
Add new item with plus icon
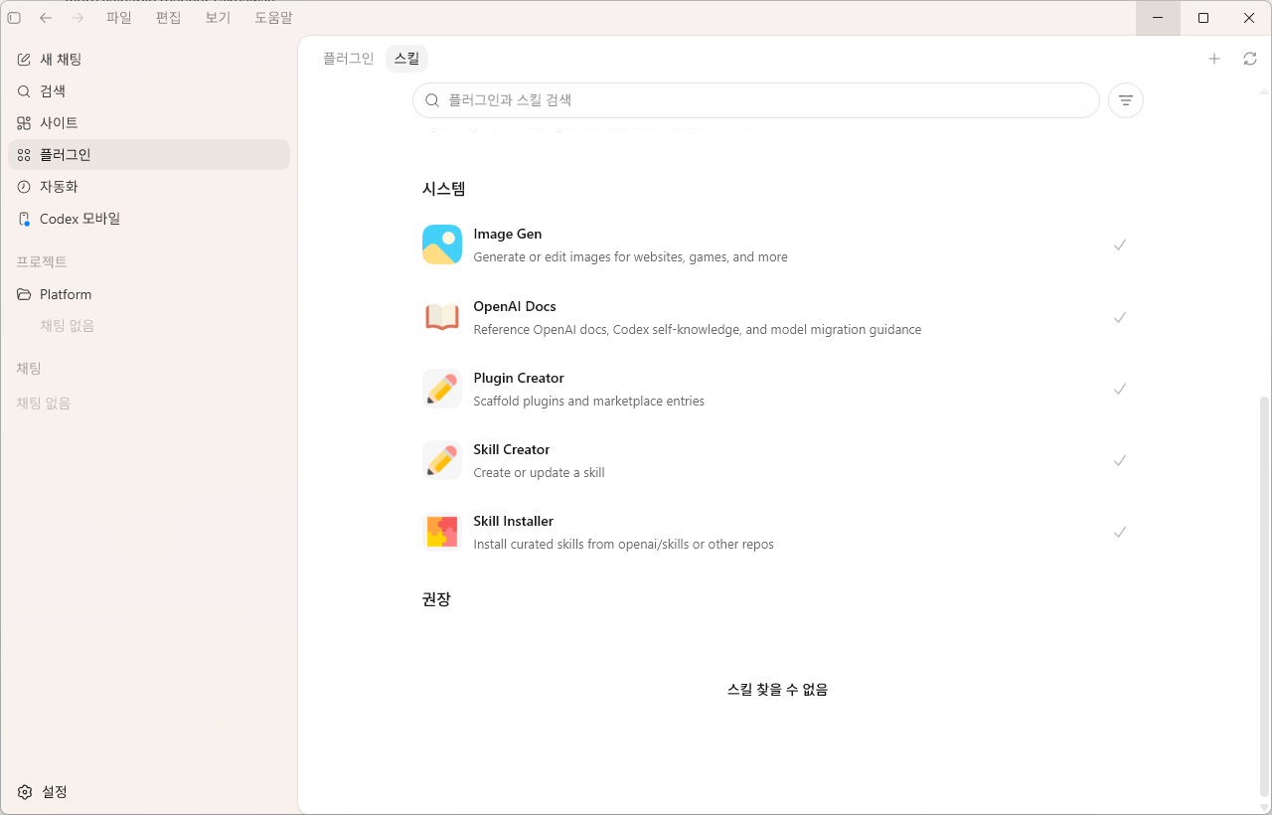click(x=1214, y=59)
